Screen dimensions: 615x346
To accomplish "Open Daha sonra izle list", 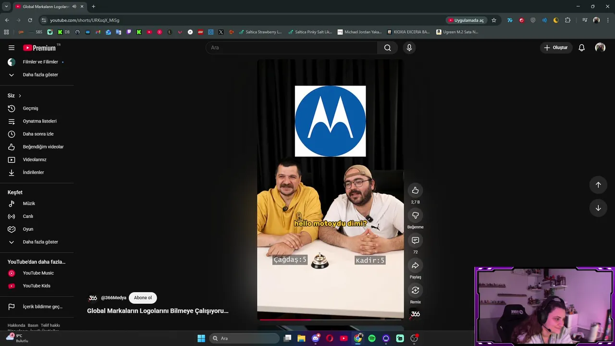I will tap(37, 134).
